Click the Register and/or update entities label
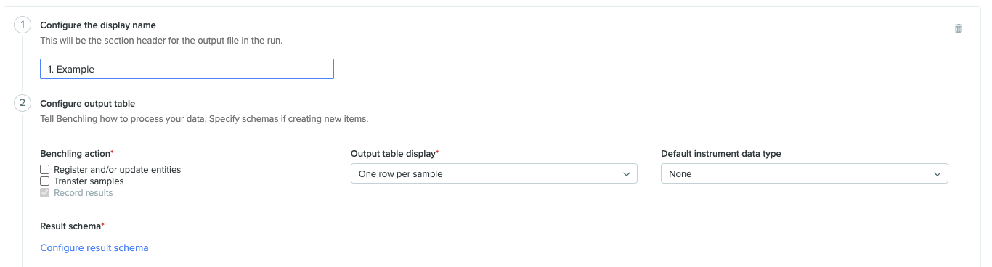This screenshot has width=992, height=267. point(118,170)
